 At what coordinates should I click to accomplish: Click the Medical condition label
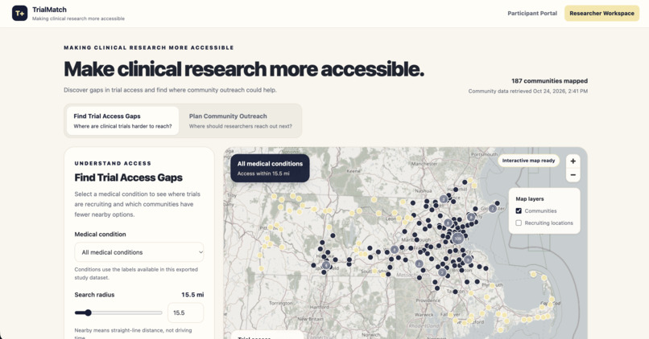click(100, 234)
